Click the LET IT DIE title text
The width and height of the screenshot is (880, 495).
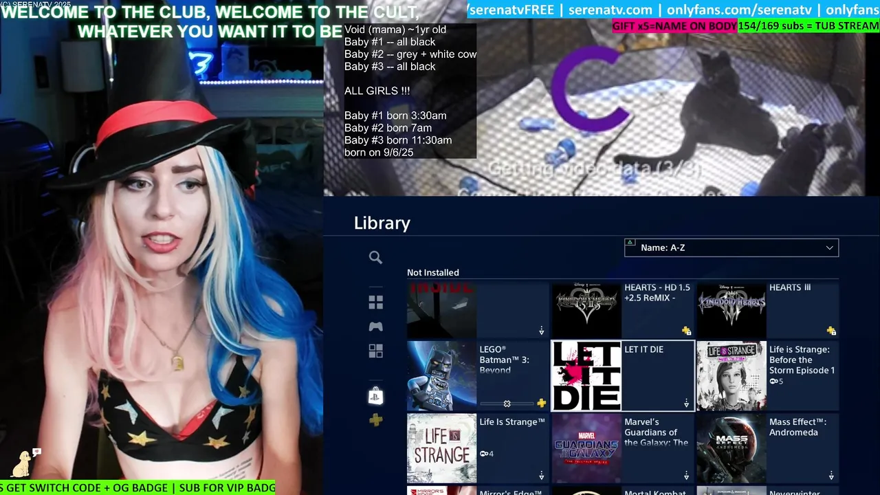pos(643,349)
